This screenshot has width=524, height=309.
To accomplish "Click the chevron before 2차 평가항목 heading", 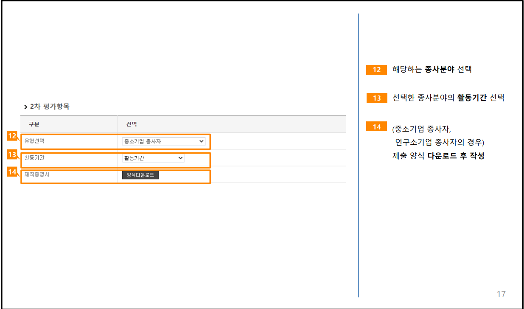I will pyautogui.click(x=25, y=107).
